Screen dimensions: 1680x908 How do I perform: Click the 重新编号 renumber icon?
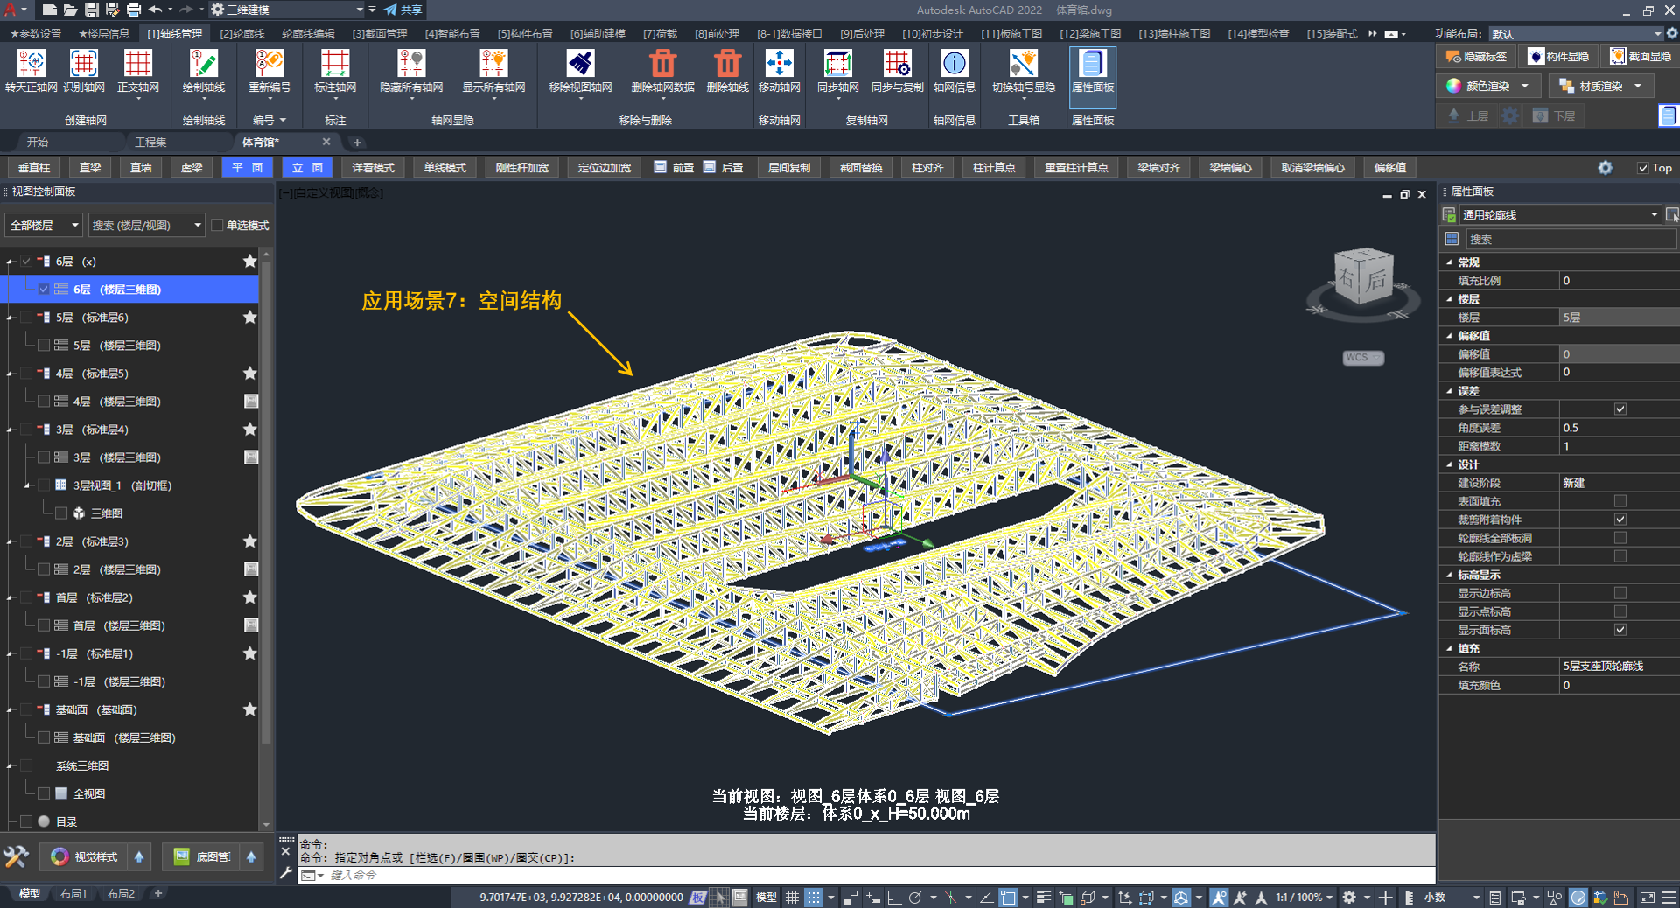(269, 65)
